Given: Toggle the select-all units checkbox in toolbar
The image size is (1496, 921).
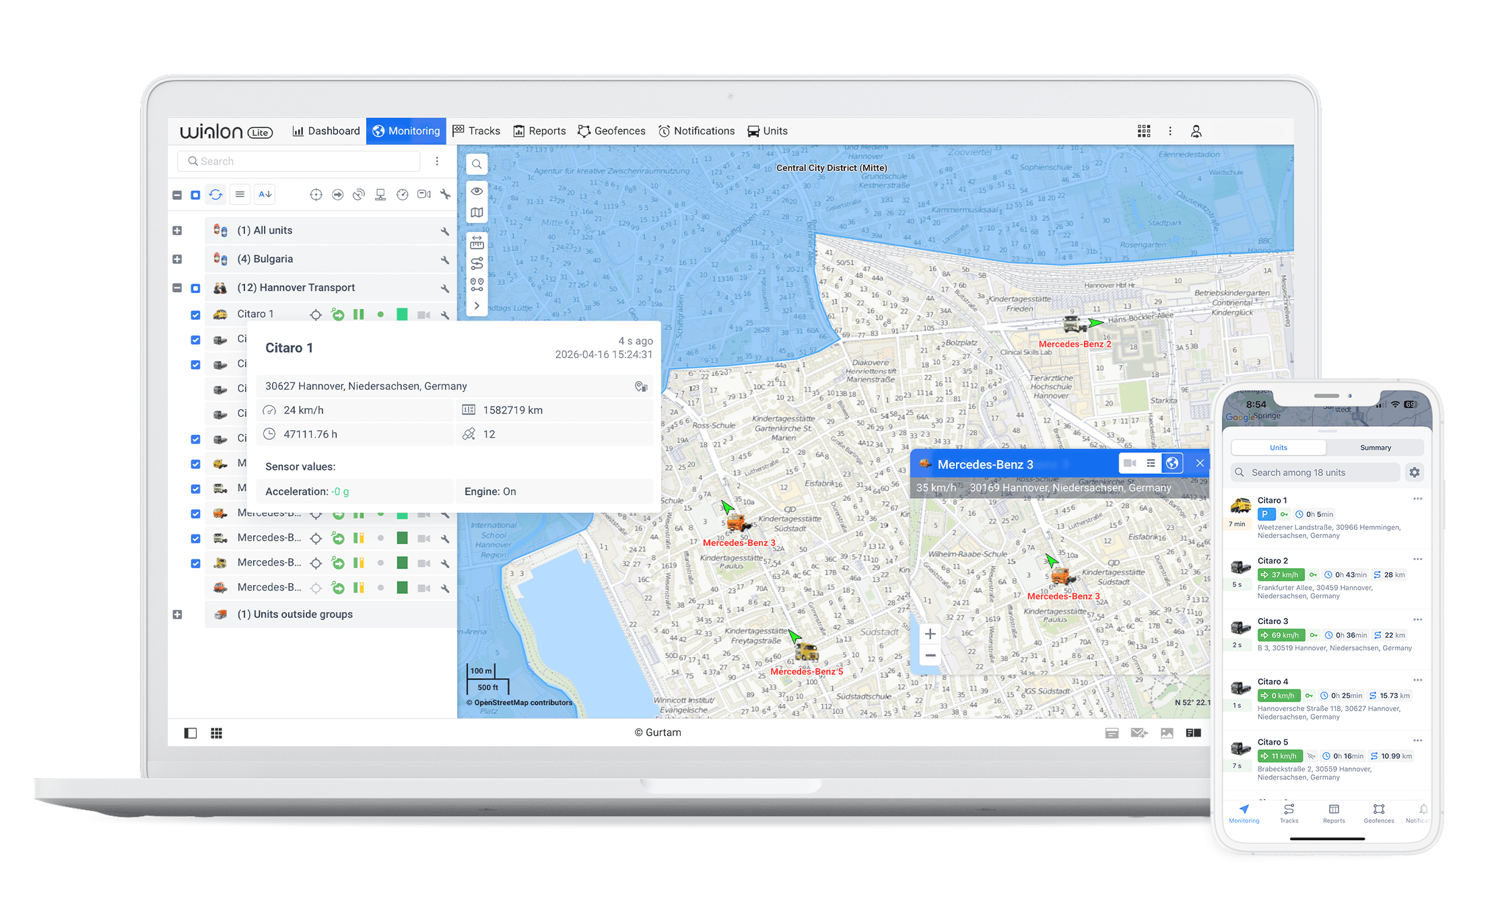Looking at the screenshot, I should [x=195, y=195].
